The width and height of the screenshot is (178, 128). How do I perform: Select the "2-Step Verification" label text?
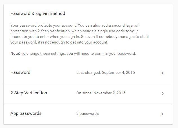29,93
